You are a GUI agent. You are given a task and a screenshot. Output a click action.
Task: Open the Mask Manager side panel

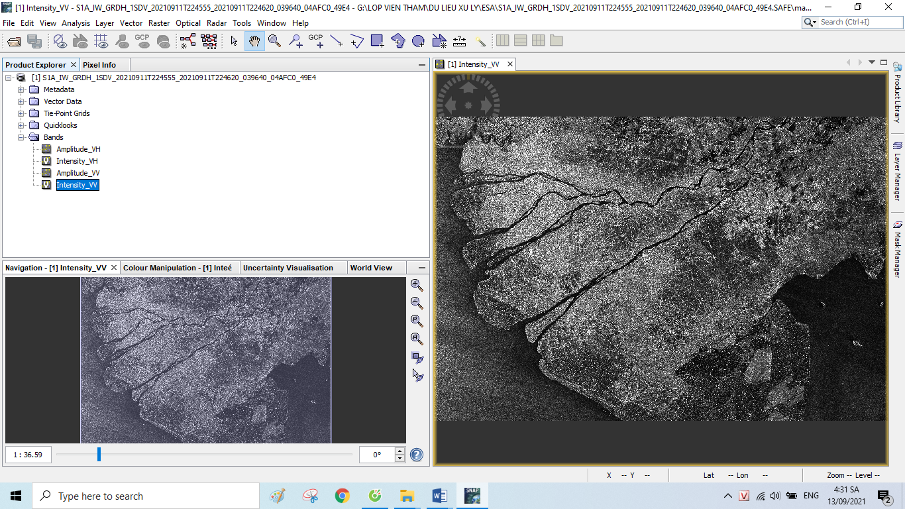(x=898, y=249)
